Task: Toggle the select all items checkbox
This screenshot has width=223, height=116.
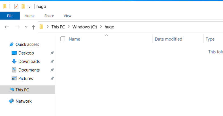Action: tap(63, 39)
